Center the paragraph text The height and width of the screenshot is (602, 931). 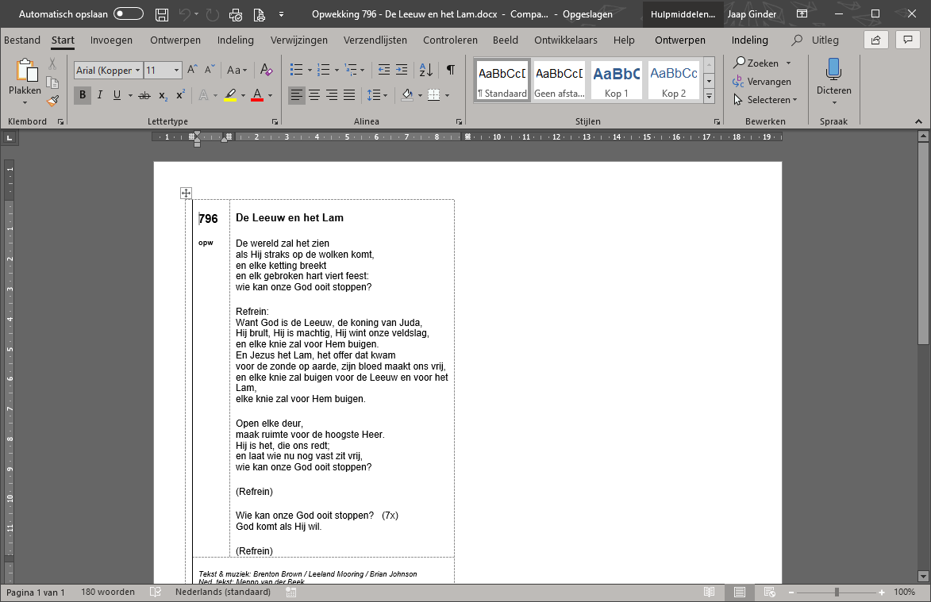314,95
